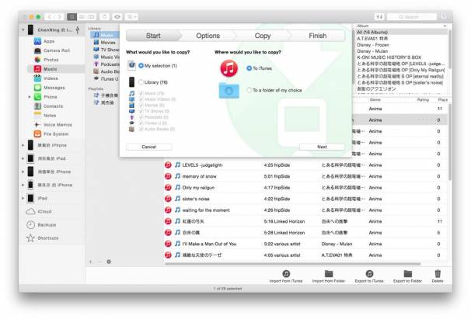
Task: Open the action dropdown in toolbar
Action: (x=132, y=17)
